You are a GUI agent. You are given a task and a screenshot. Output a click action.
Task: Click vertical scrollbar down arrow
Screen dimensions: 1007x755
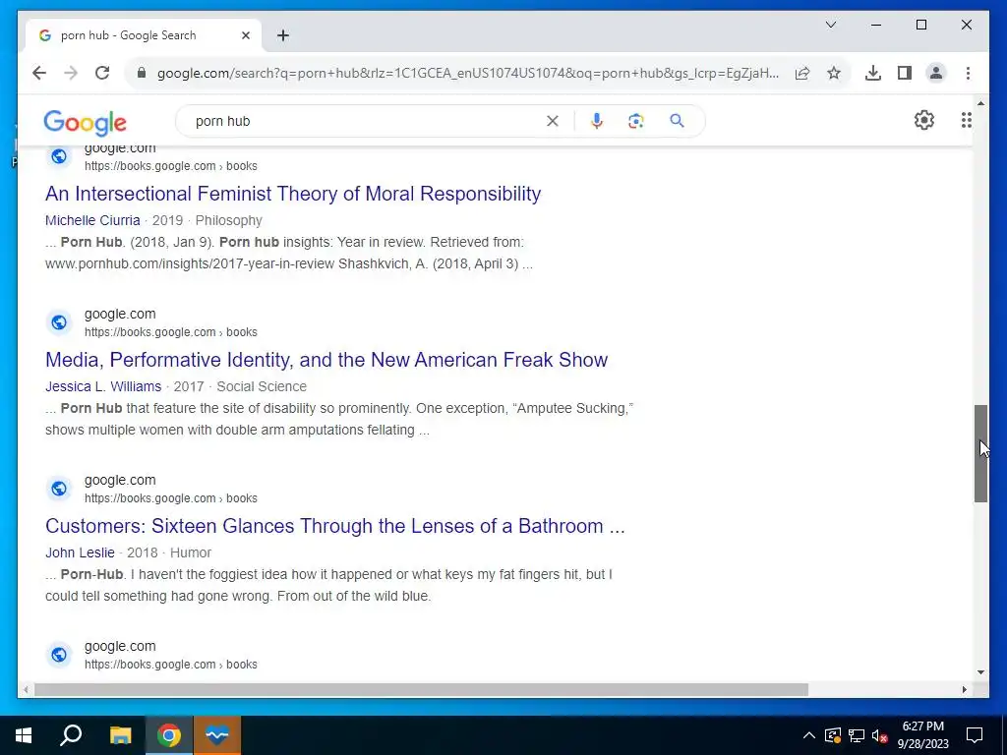pyautogui.click(x=980, y=672)
